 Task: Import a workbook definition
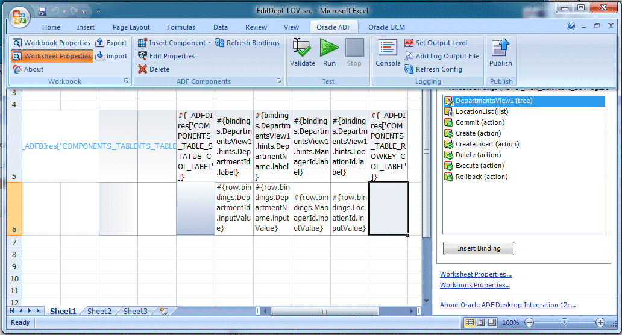112,56
